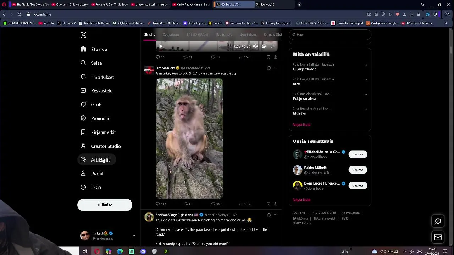Click Näytä lisää under trends

(301, 125)
